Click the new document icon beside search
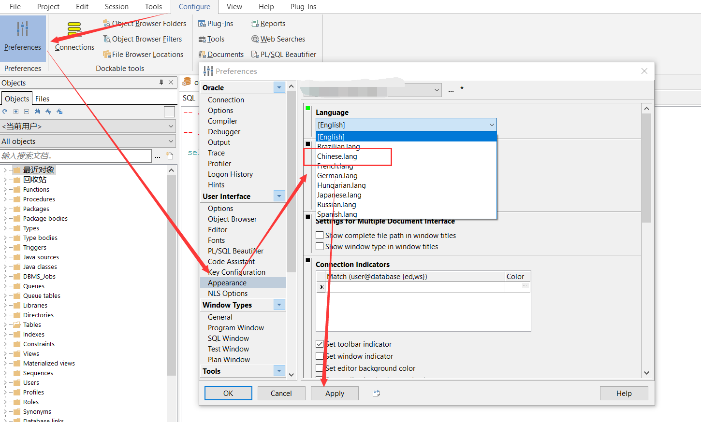Screen dimensions: 701x422 tap(170, 156)
